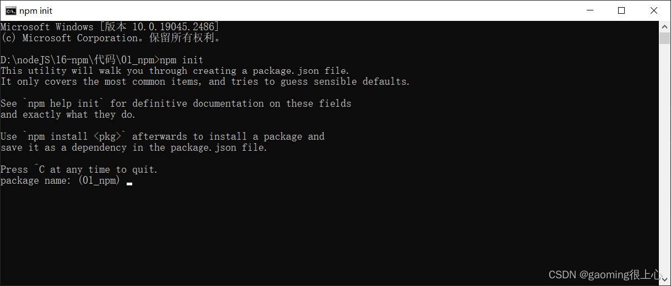Click the blinking cursor after (01_npm)
The image size is (671, 286).
[129, 184]
